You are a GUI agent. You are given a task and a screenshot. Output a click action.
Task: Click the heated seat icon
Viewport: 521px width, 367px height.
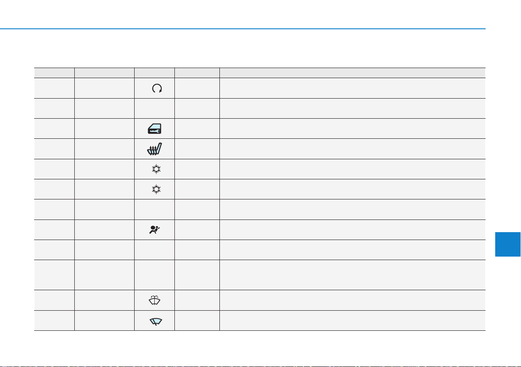point(154,149)
